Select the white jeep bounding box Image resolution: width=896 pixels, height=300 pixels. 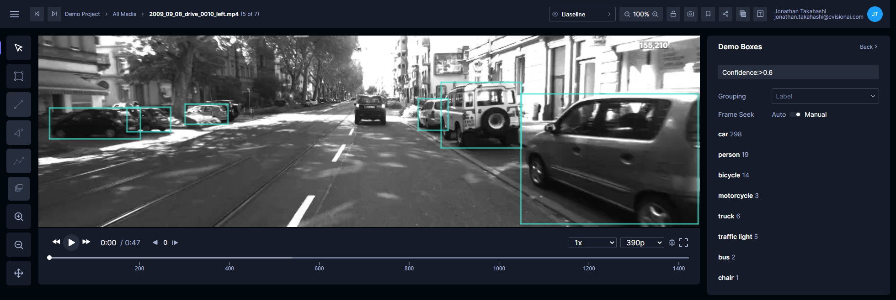click(x=481, y=115)
